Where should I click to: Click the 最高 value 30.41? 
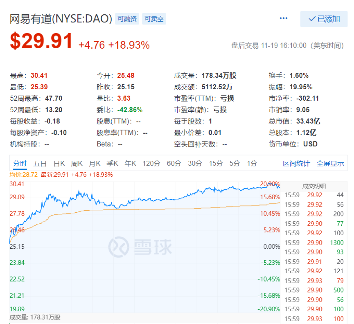pyautogui.click(x=39, y=76)
